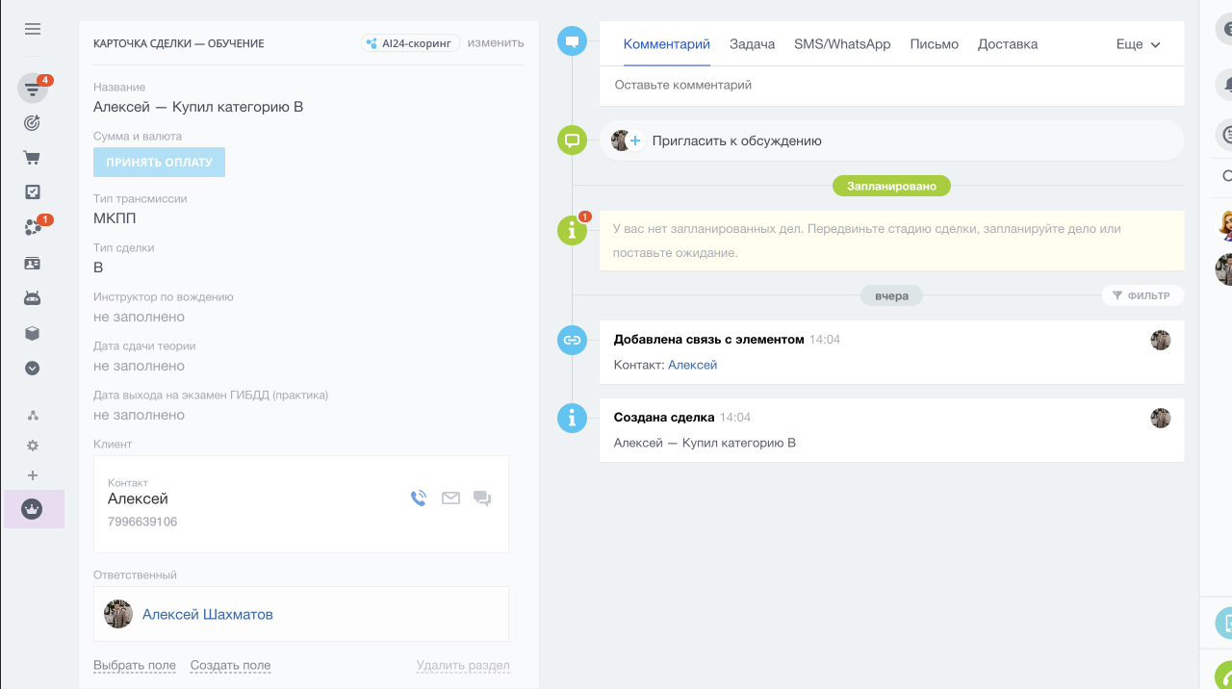
Task: Focus the Оставьте комментарий input field
Action: (892, 86)
